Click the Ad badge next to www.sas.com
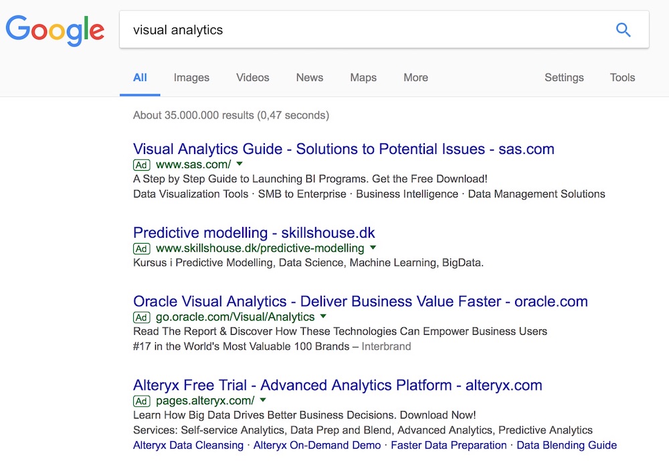The width and height of the screenshot is (669, 464). coord(141,165)
